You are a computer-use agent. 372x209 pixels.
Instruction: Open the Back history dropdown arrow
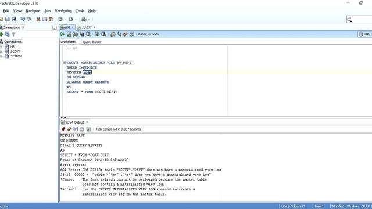click(x=65, y=19)
